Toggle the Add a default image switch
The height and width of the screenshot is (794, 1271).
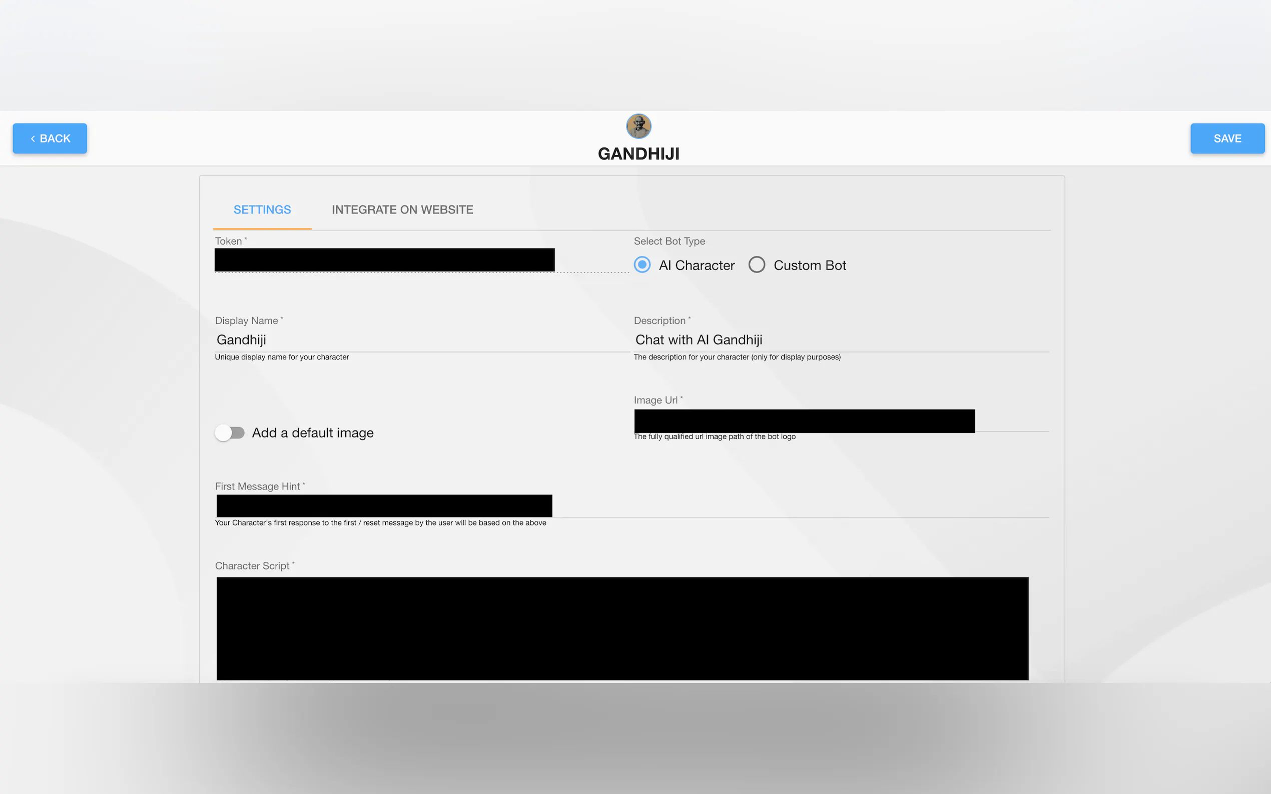230,432
